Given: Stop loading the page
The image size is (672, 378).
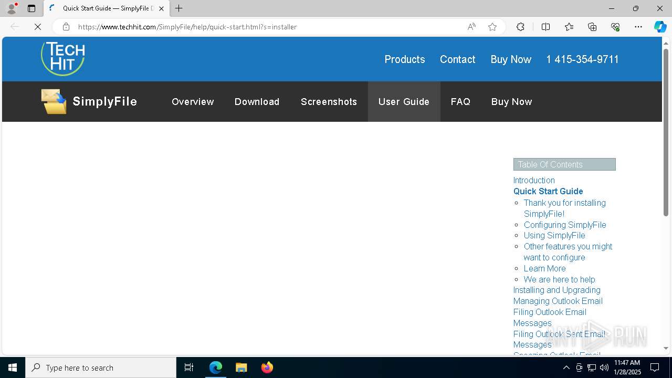Looking at the screenshot, I should [x=38, y=27].
